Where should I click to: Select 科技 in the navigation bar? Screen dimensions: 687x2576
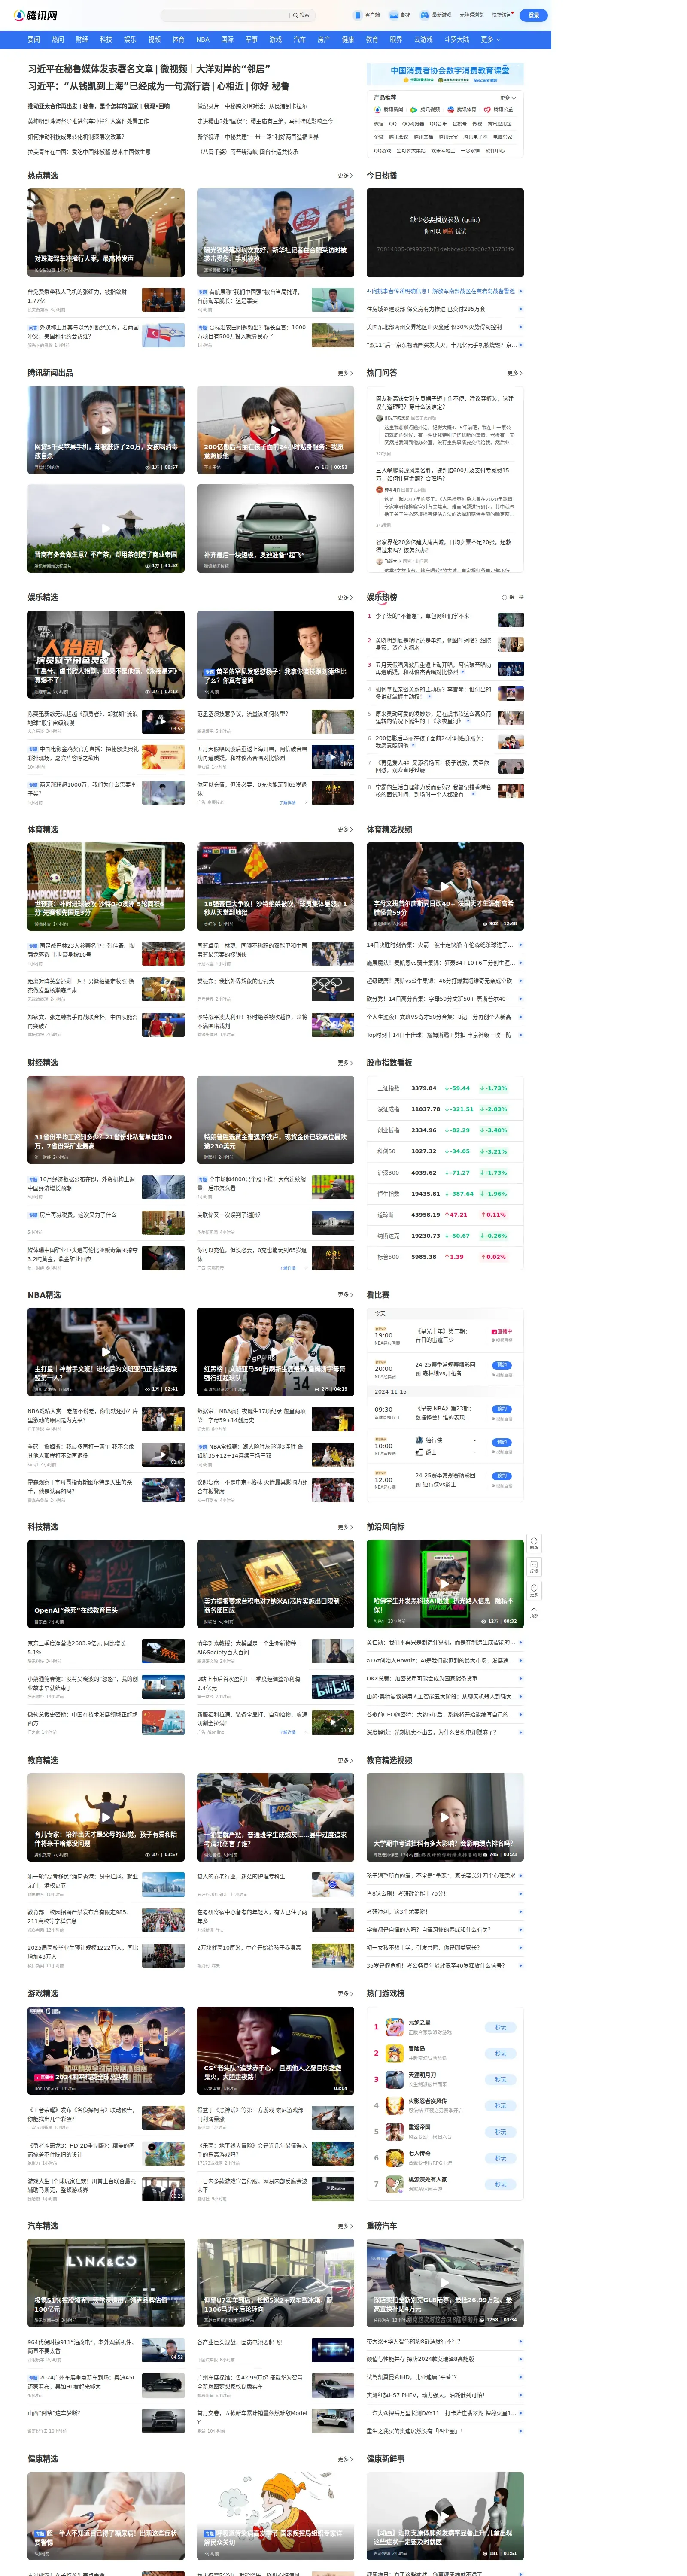(x=106, y=40)
